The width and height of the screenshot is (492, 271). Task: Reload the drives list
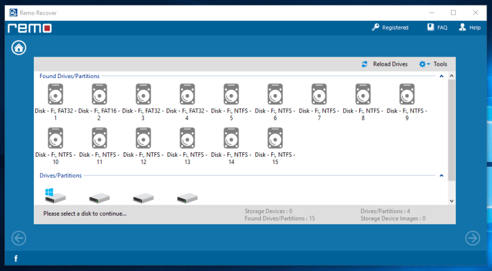(384, 64)
